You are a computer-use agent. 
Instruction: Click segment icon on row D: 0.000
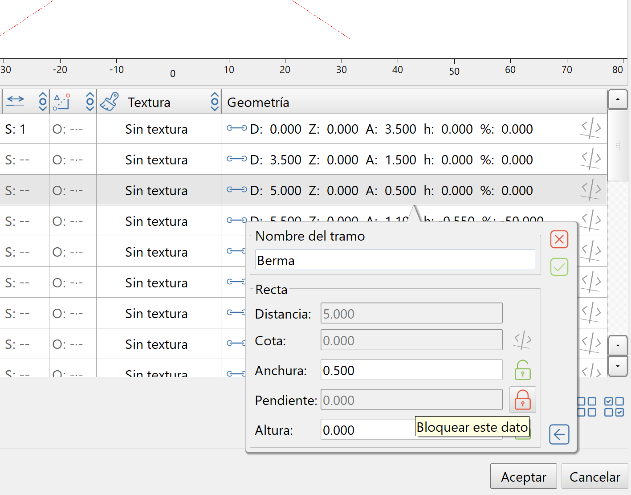click(236, 128)
